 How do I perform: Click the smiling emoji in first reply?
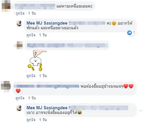(x=114, y=23)
